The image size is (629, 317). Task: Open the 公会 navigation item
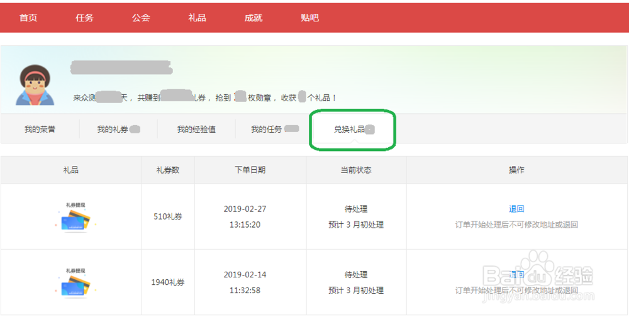point(141,18)
